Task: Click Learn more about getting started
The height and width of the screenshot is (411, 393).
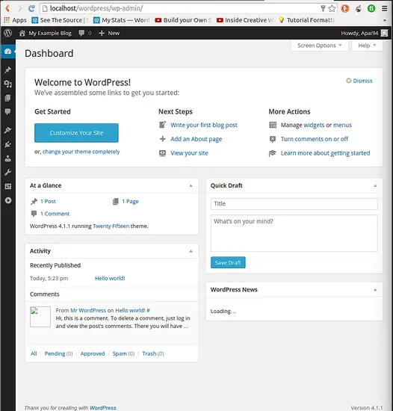Action: click(326, 153)
